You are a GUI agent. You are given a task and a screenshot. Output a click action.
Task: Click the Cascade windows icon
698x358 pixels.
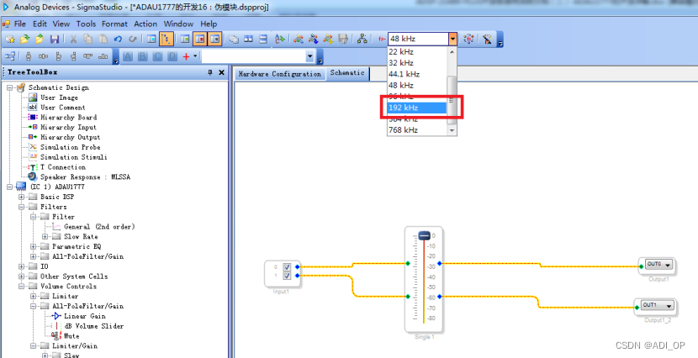pos(234,39)
